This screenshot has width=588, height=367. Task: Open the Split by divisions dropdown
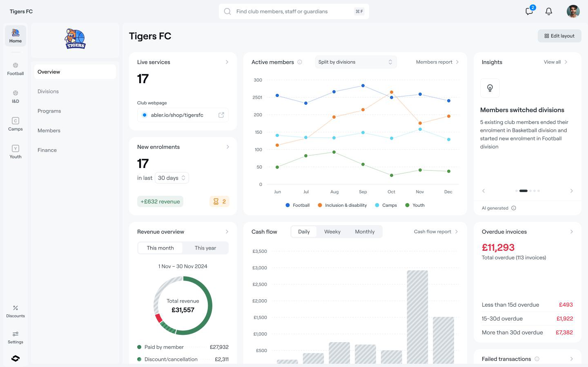(x=356, y=62)
